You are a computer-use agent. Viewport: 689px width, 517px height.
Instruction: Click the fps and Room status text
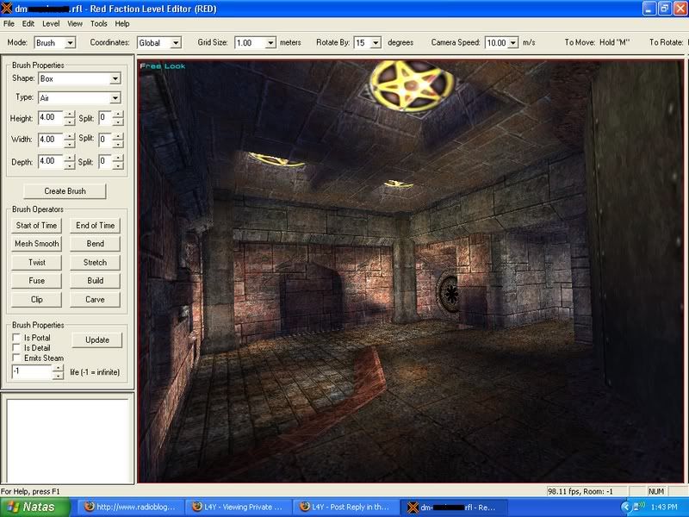click(580, 491)
